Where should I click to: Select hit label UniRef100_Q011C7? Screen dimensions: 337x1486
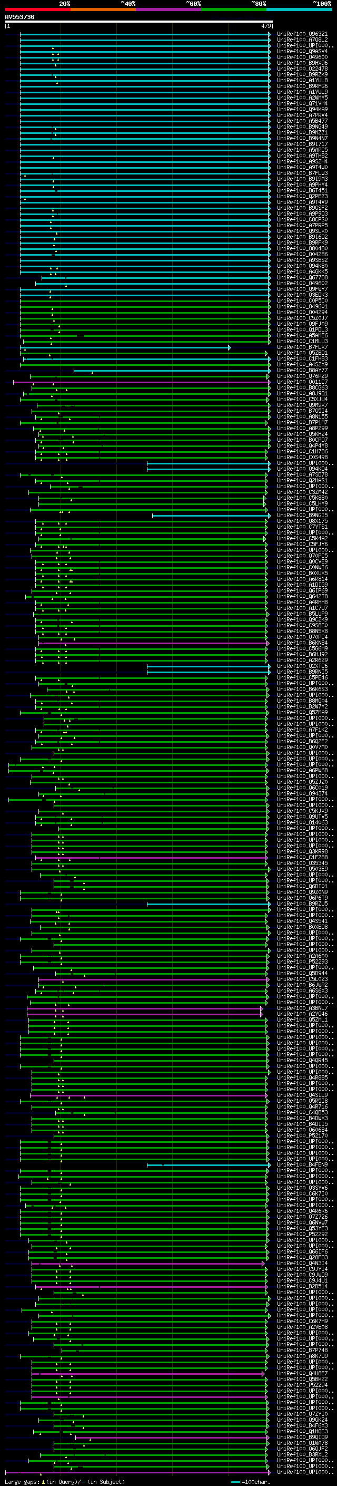click(x=302, y=382)
